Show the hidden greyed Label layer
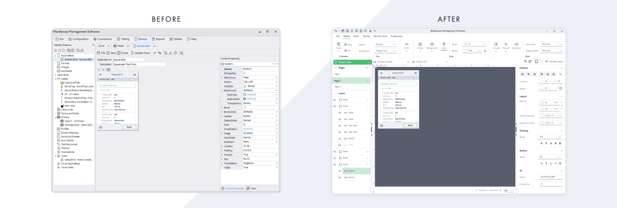 tap(340, 145)
